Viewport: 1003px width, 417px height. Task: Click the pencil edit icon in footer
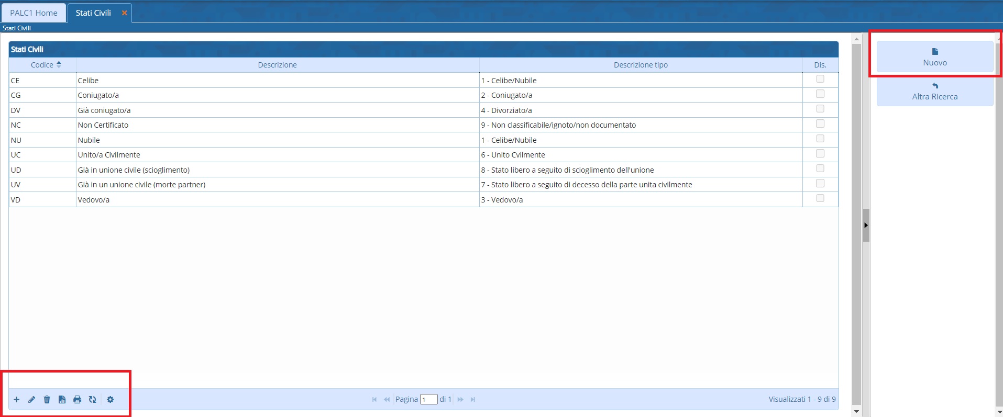click(x=31, y=400)
